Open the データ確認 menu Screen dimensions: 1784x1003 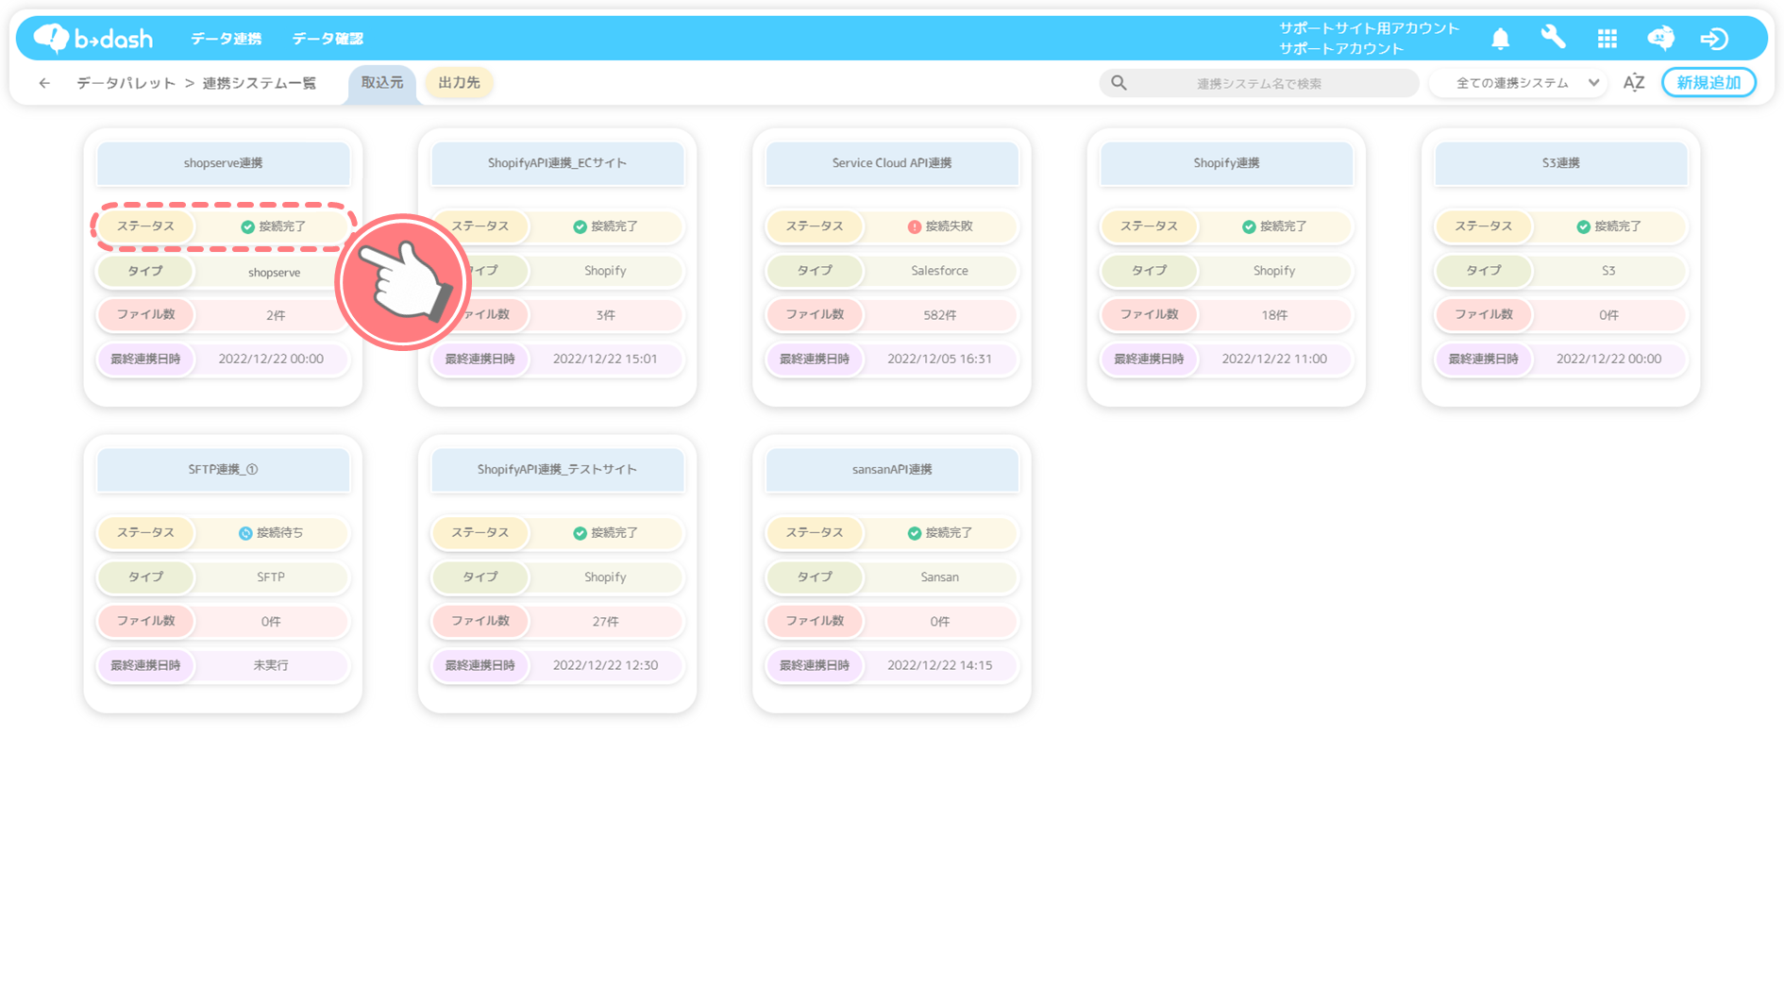click(328, 39)
